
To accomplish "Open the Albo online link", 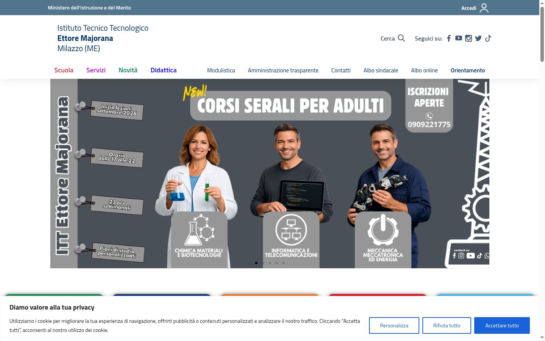I will coord(424,70).
